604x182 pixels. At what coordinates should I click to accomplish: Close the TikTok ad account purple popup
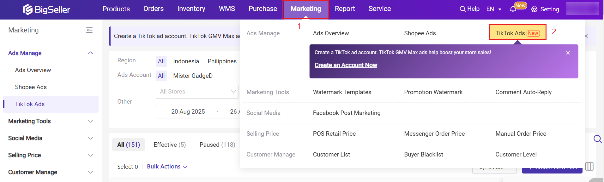[x=568, y=53]
